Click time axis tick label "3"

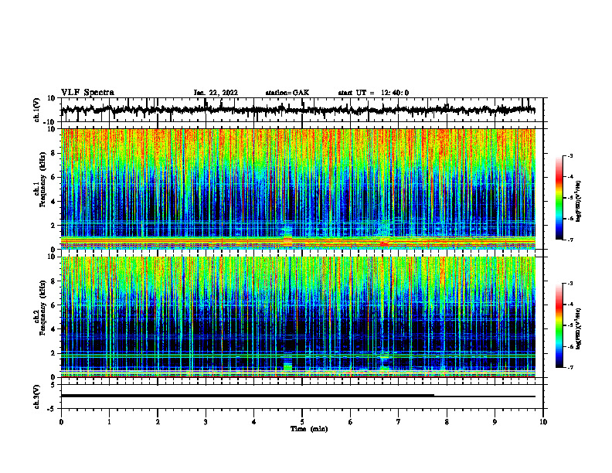point(206,422)
